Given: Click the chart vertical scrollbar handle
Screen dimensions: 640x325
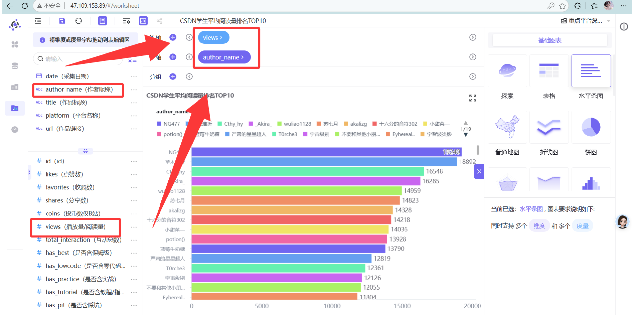Looking at the screenshot, I should [x=478, y=150].
